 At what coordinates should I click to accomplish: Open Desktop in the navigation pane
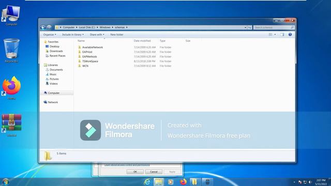pyautogui.click(x=54, y=47)
